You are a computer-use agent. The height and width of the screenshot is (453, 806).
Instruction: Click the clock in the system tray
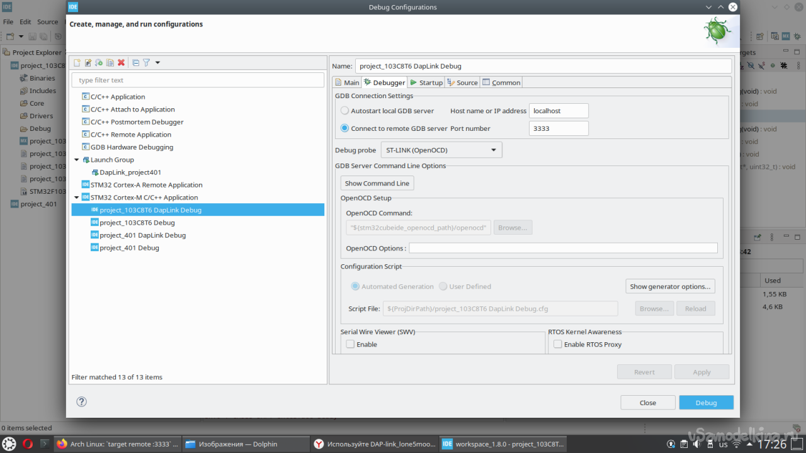point(771,444)
